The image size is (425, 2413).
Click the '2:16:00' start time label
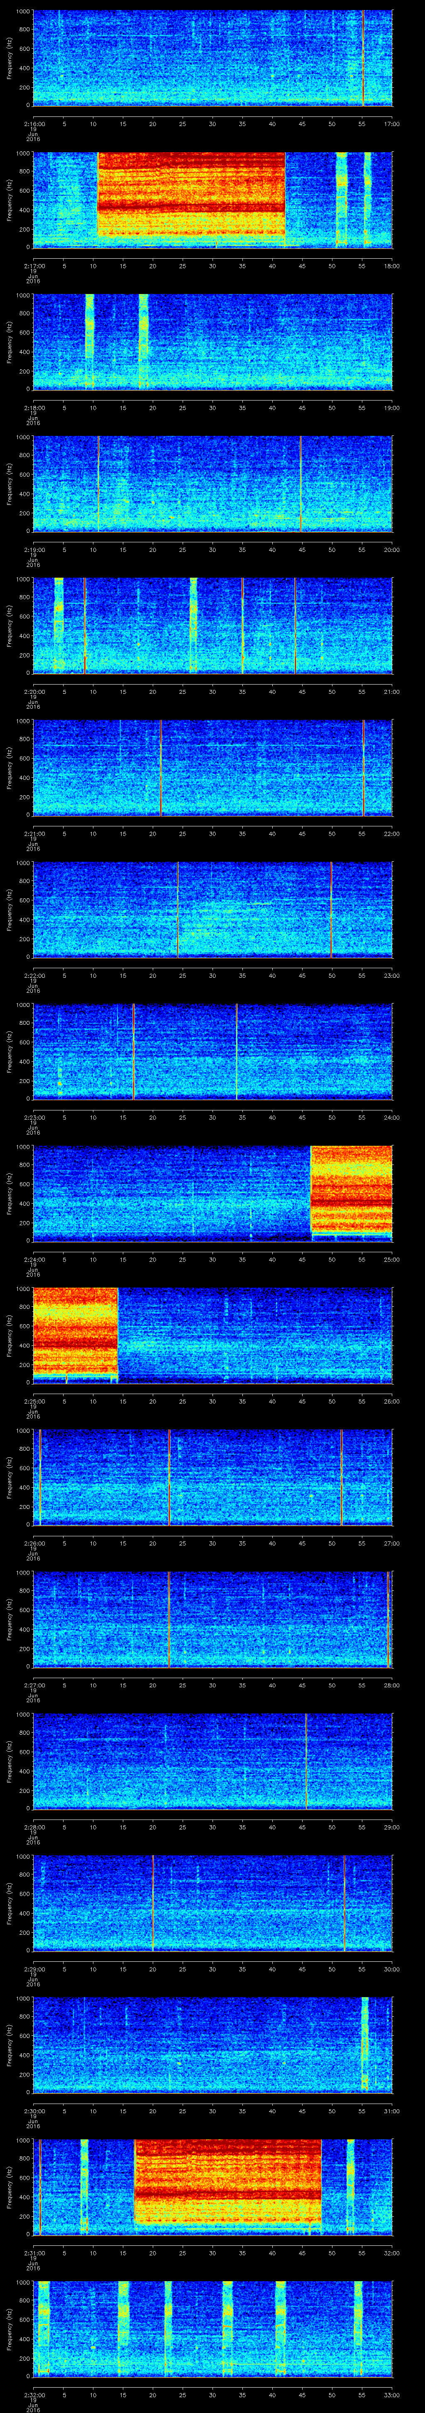point(34,124)
